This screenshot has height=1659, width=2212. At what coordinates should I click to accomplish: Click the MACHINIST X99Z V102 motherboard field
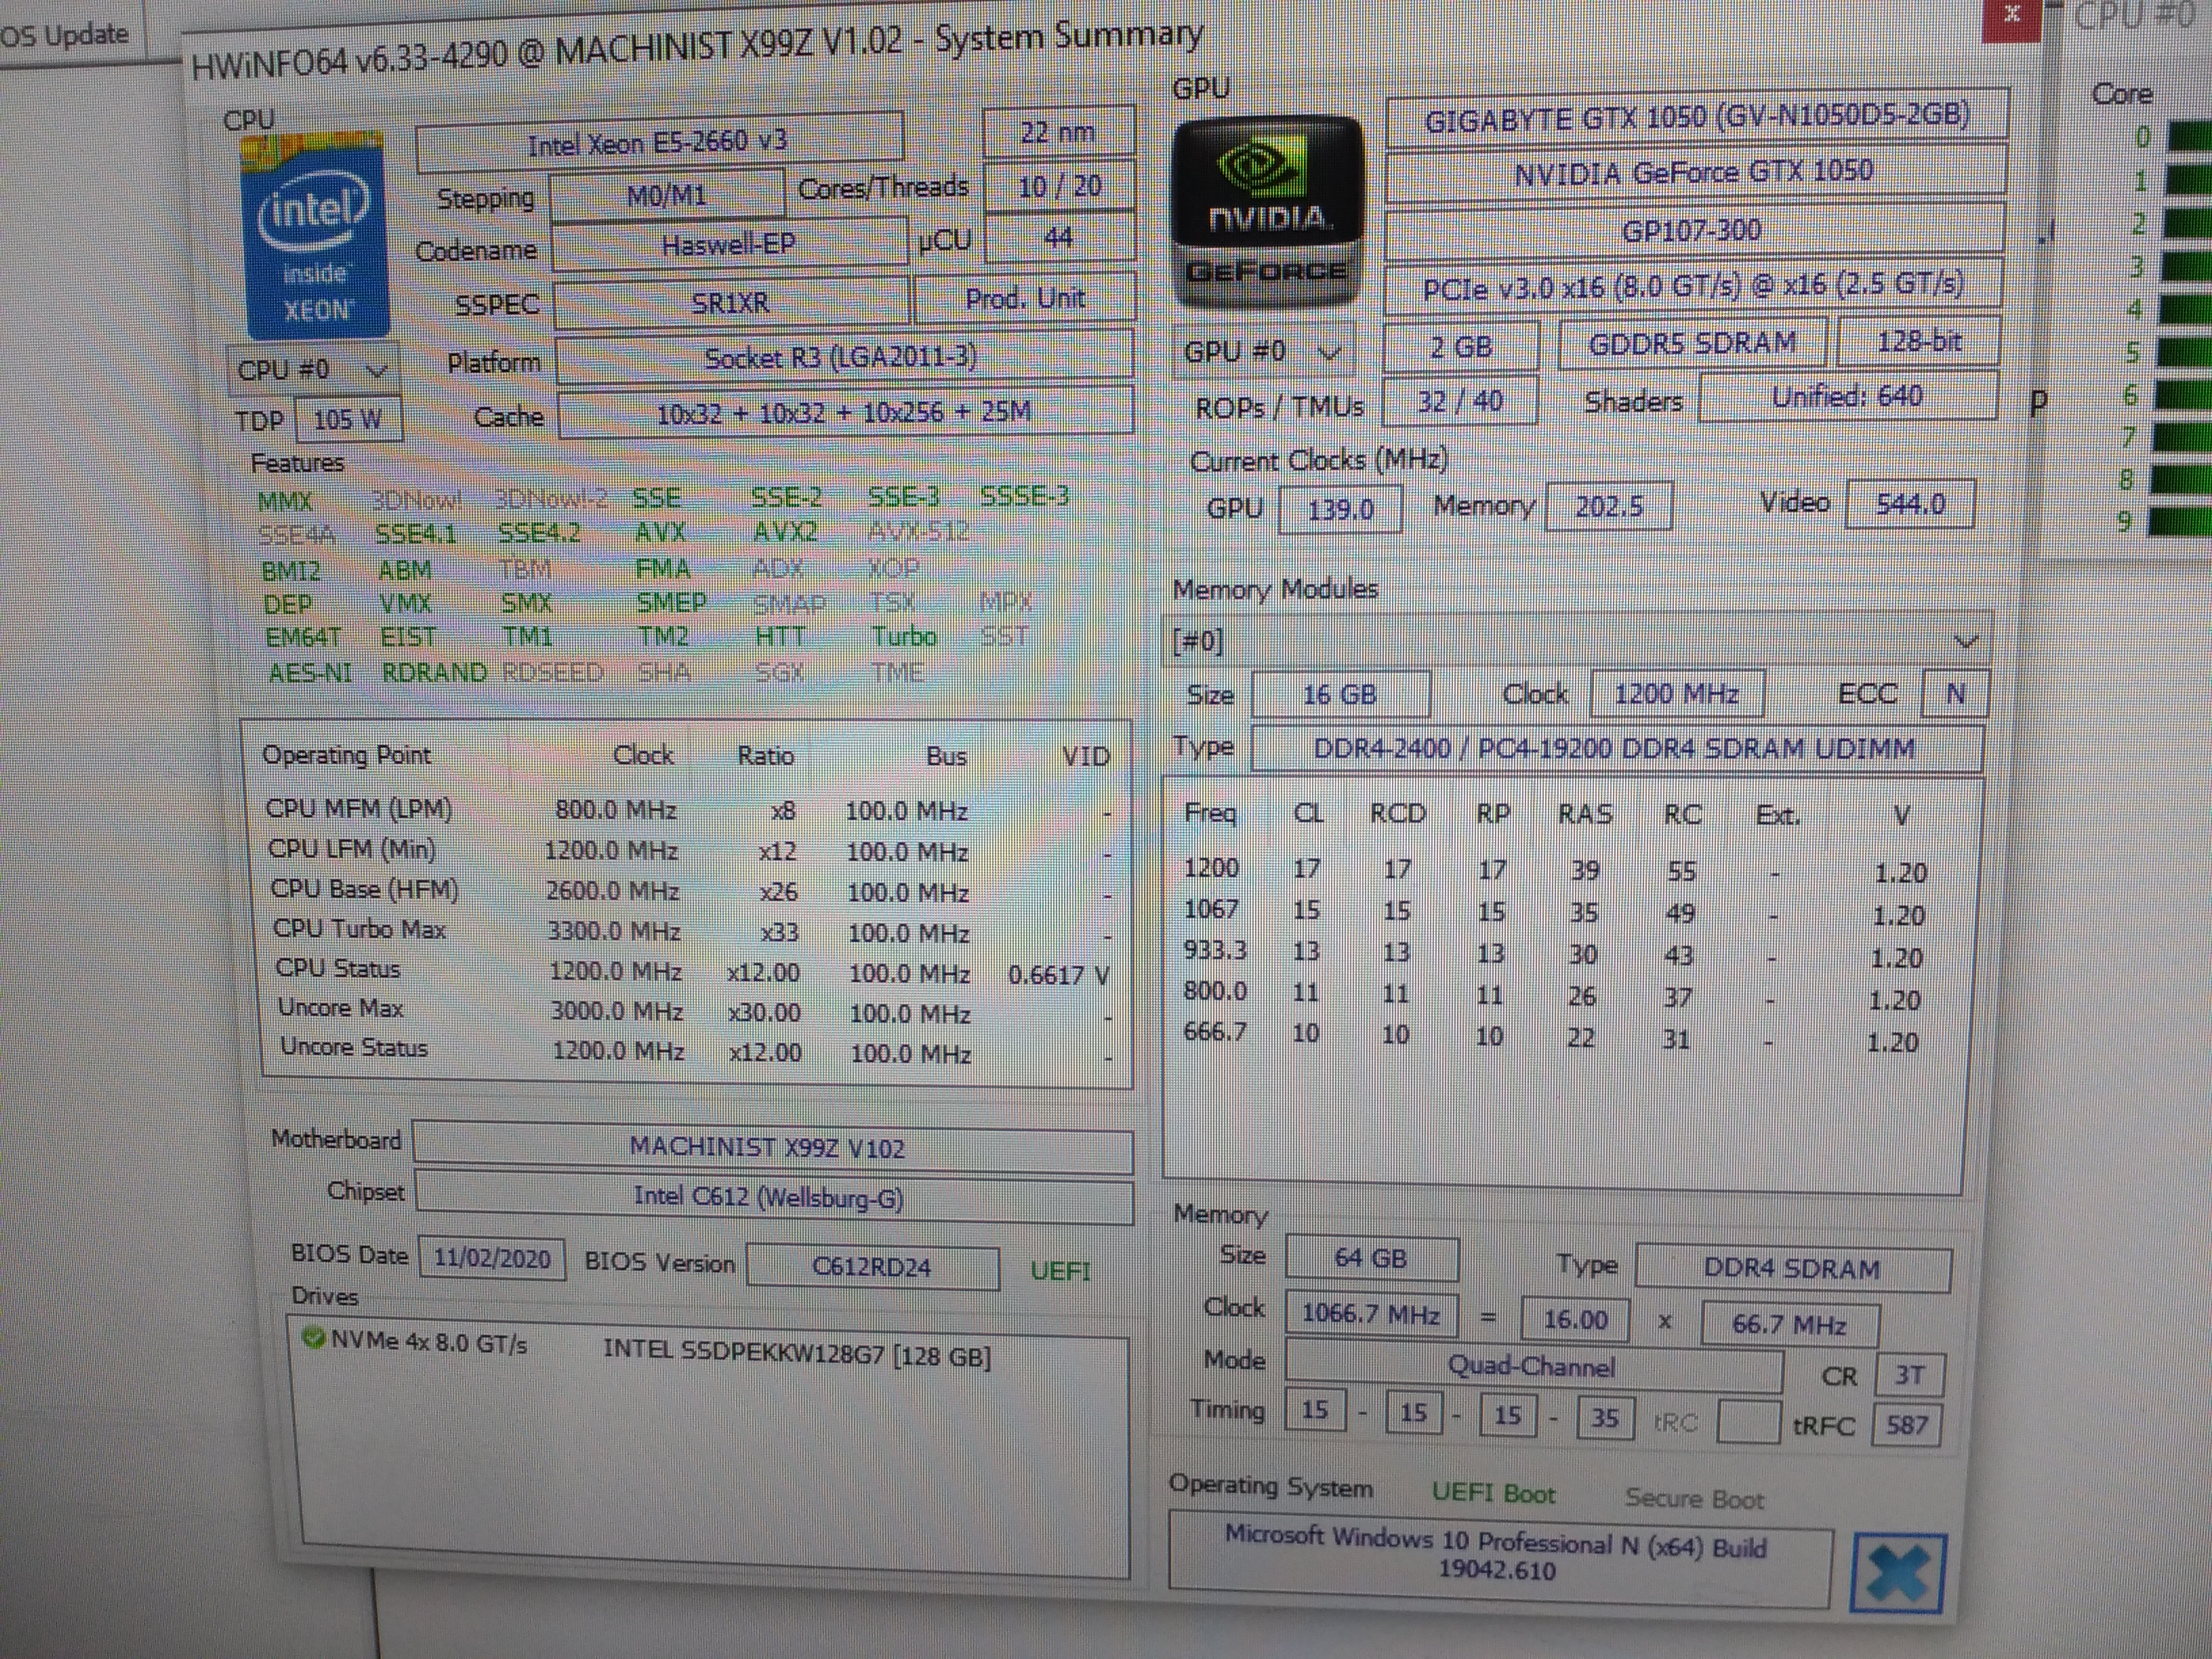click(768, 1148)
